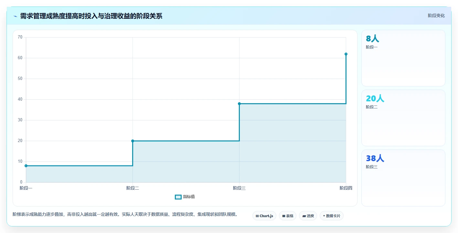Click the 阶段三 x-axis label

239,188
